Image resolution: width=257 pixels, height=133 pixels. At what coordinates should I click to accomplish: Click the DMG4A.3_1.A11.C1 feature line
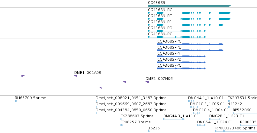174,119
